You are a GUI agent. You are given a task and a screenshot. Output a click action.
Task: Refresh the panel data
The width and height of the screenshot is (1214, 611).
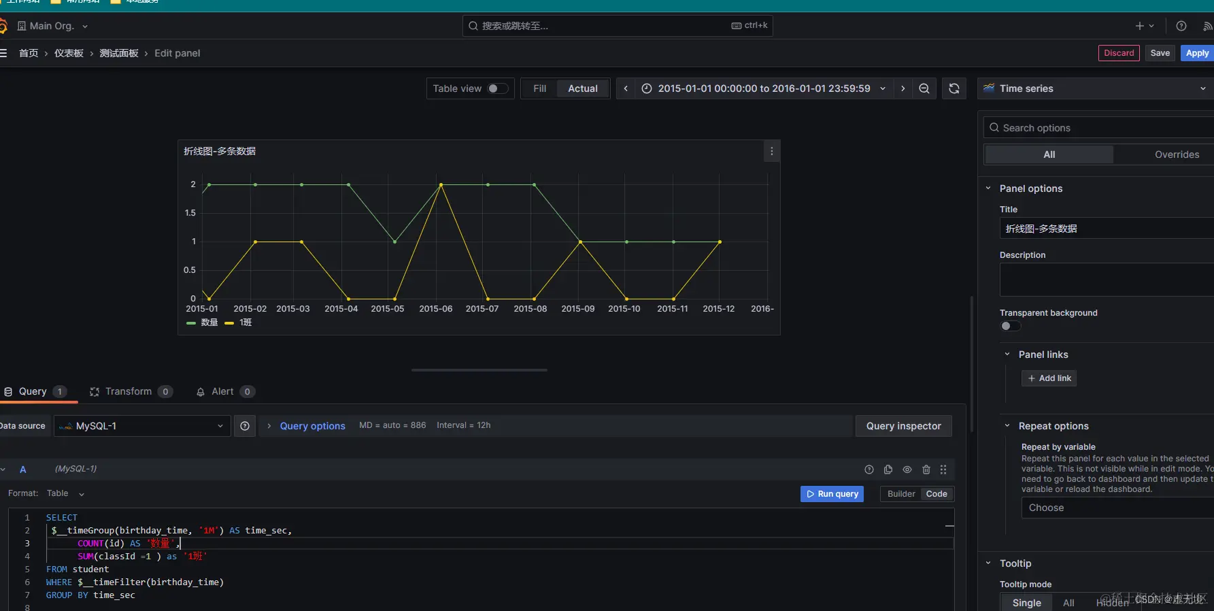[x=954, y=88]
